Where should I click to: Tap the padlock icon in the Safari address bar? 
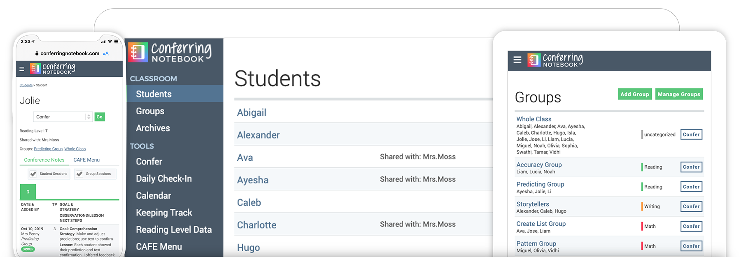coord(37,53)
